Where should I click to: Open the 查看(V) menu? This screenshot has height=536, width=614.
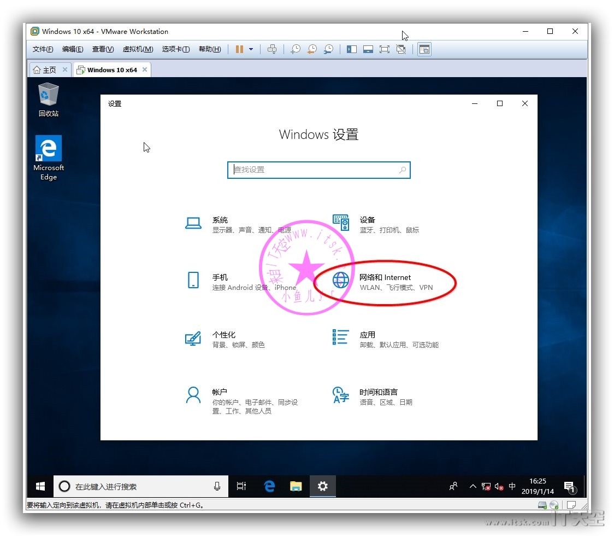coord(103,49)
